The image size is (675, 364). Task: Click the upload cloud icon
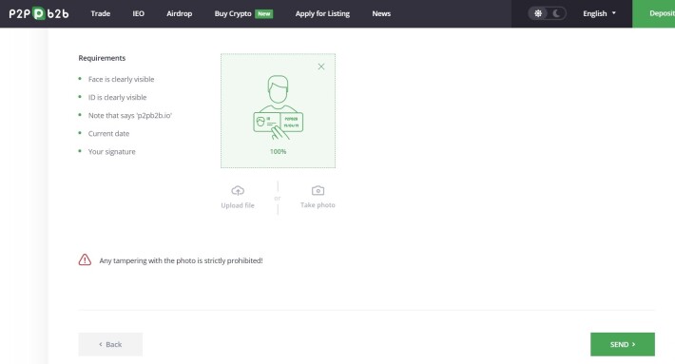[x=238, y=190]
